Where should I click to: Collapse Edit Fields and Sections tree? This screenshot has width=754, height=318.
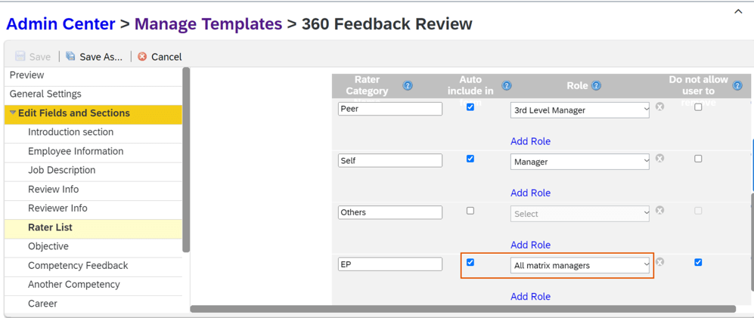13,113
